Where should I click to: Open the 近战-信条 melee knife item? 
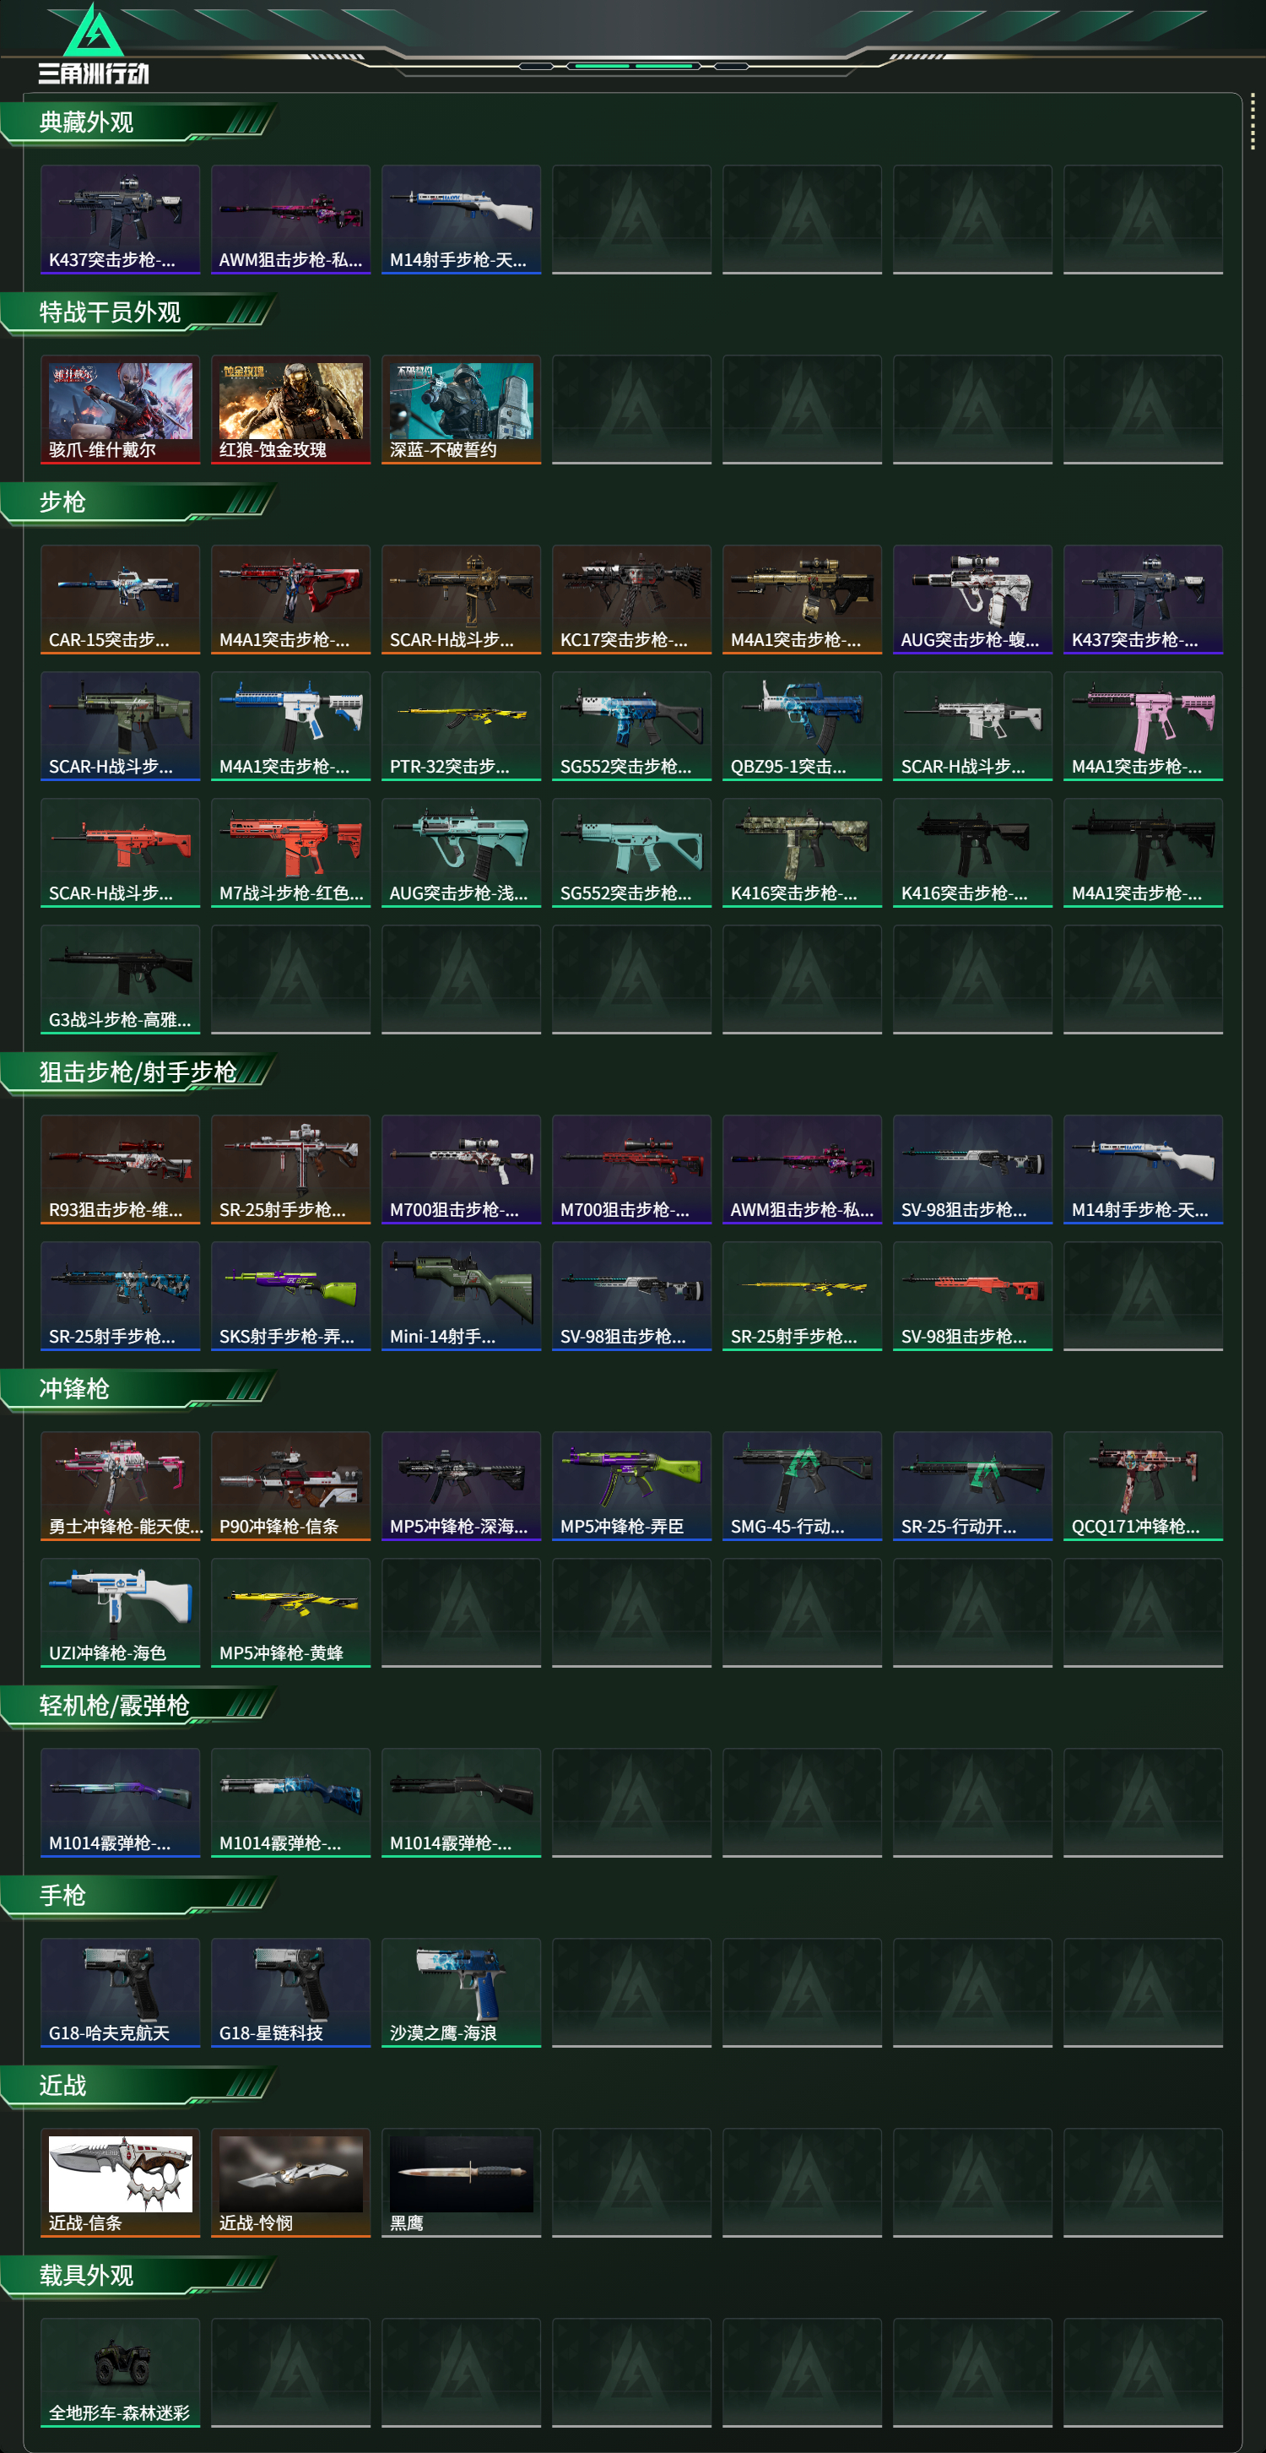pyautogui.click(x=120, y=2183)
